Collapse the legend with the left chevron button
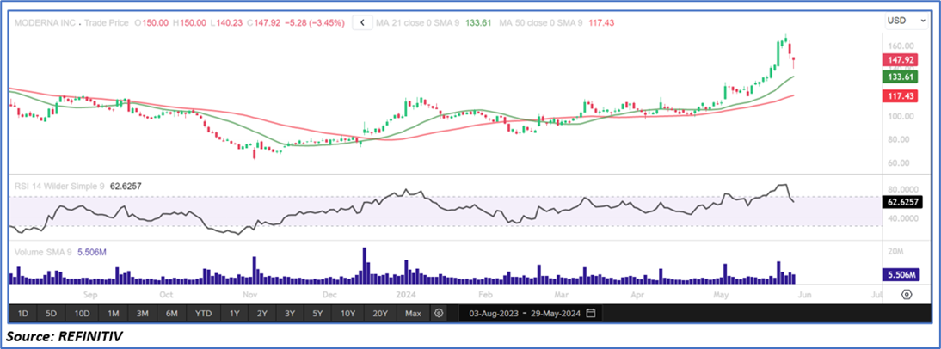 [x=362, y=23]
